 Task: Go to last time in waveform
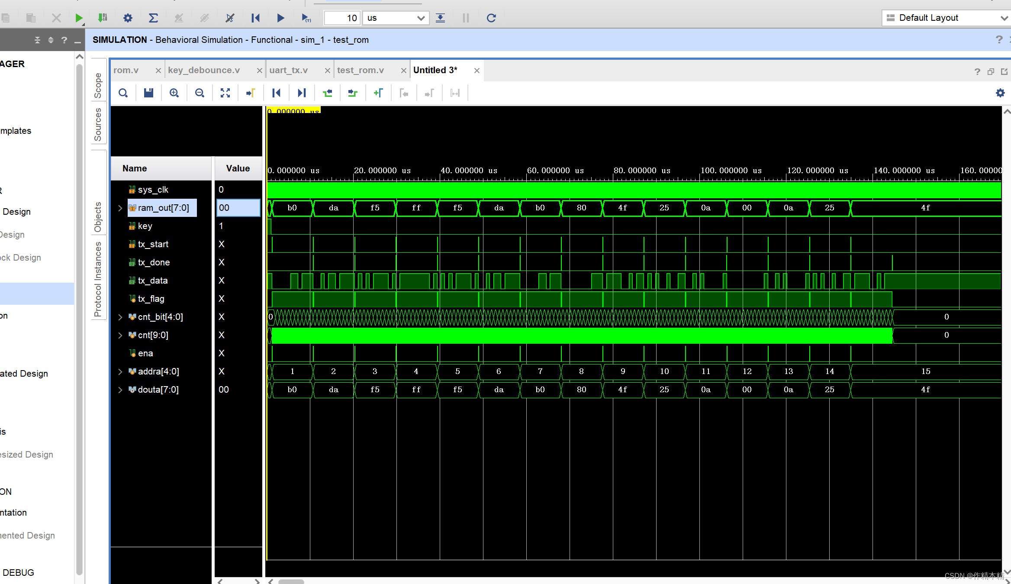[x=302, y=93]
